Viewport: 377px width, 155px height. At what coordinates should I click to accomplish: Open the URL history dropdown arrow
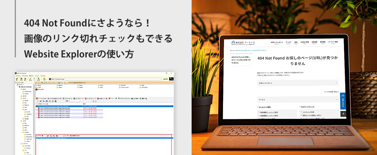tap(161, 79)
